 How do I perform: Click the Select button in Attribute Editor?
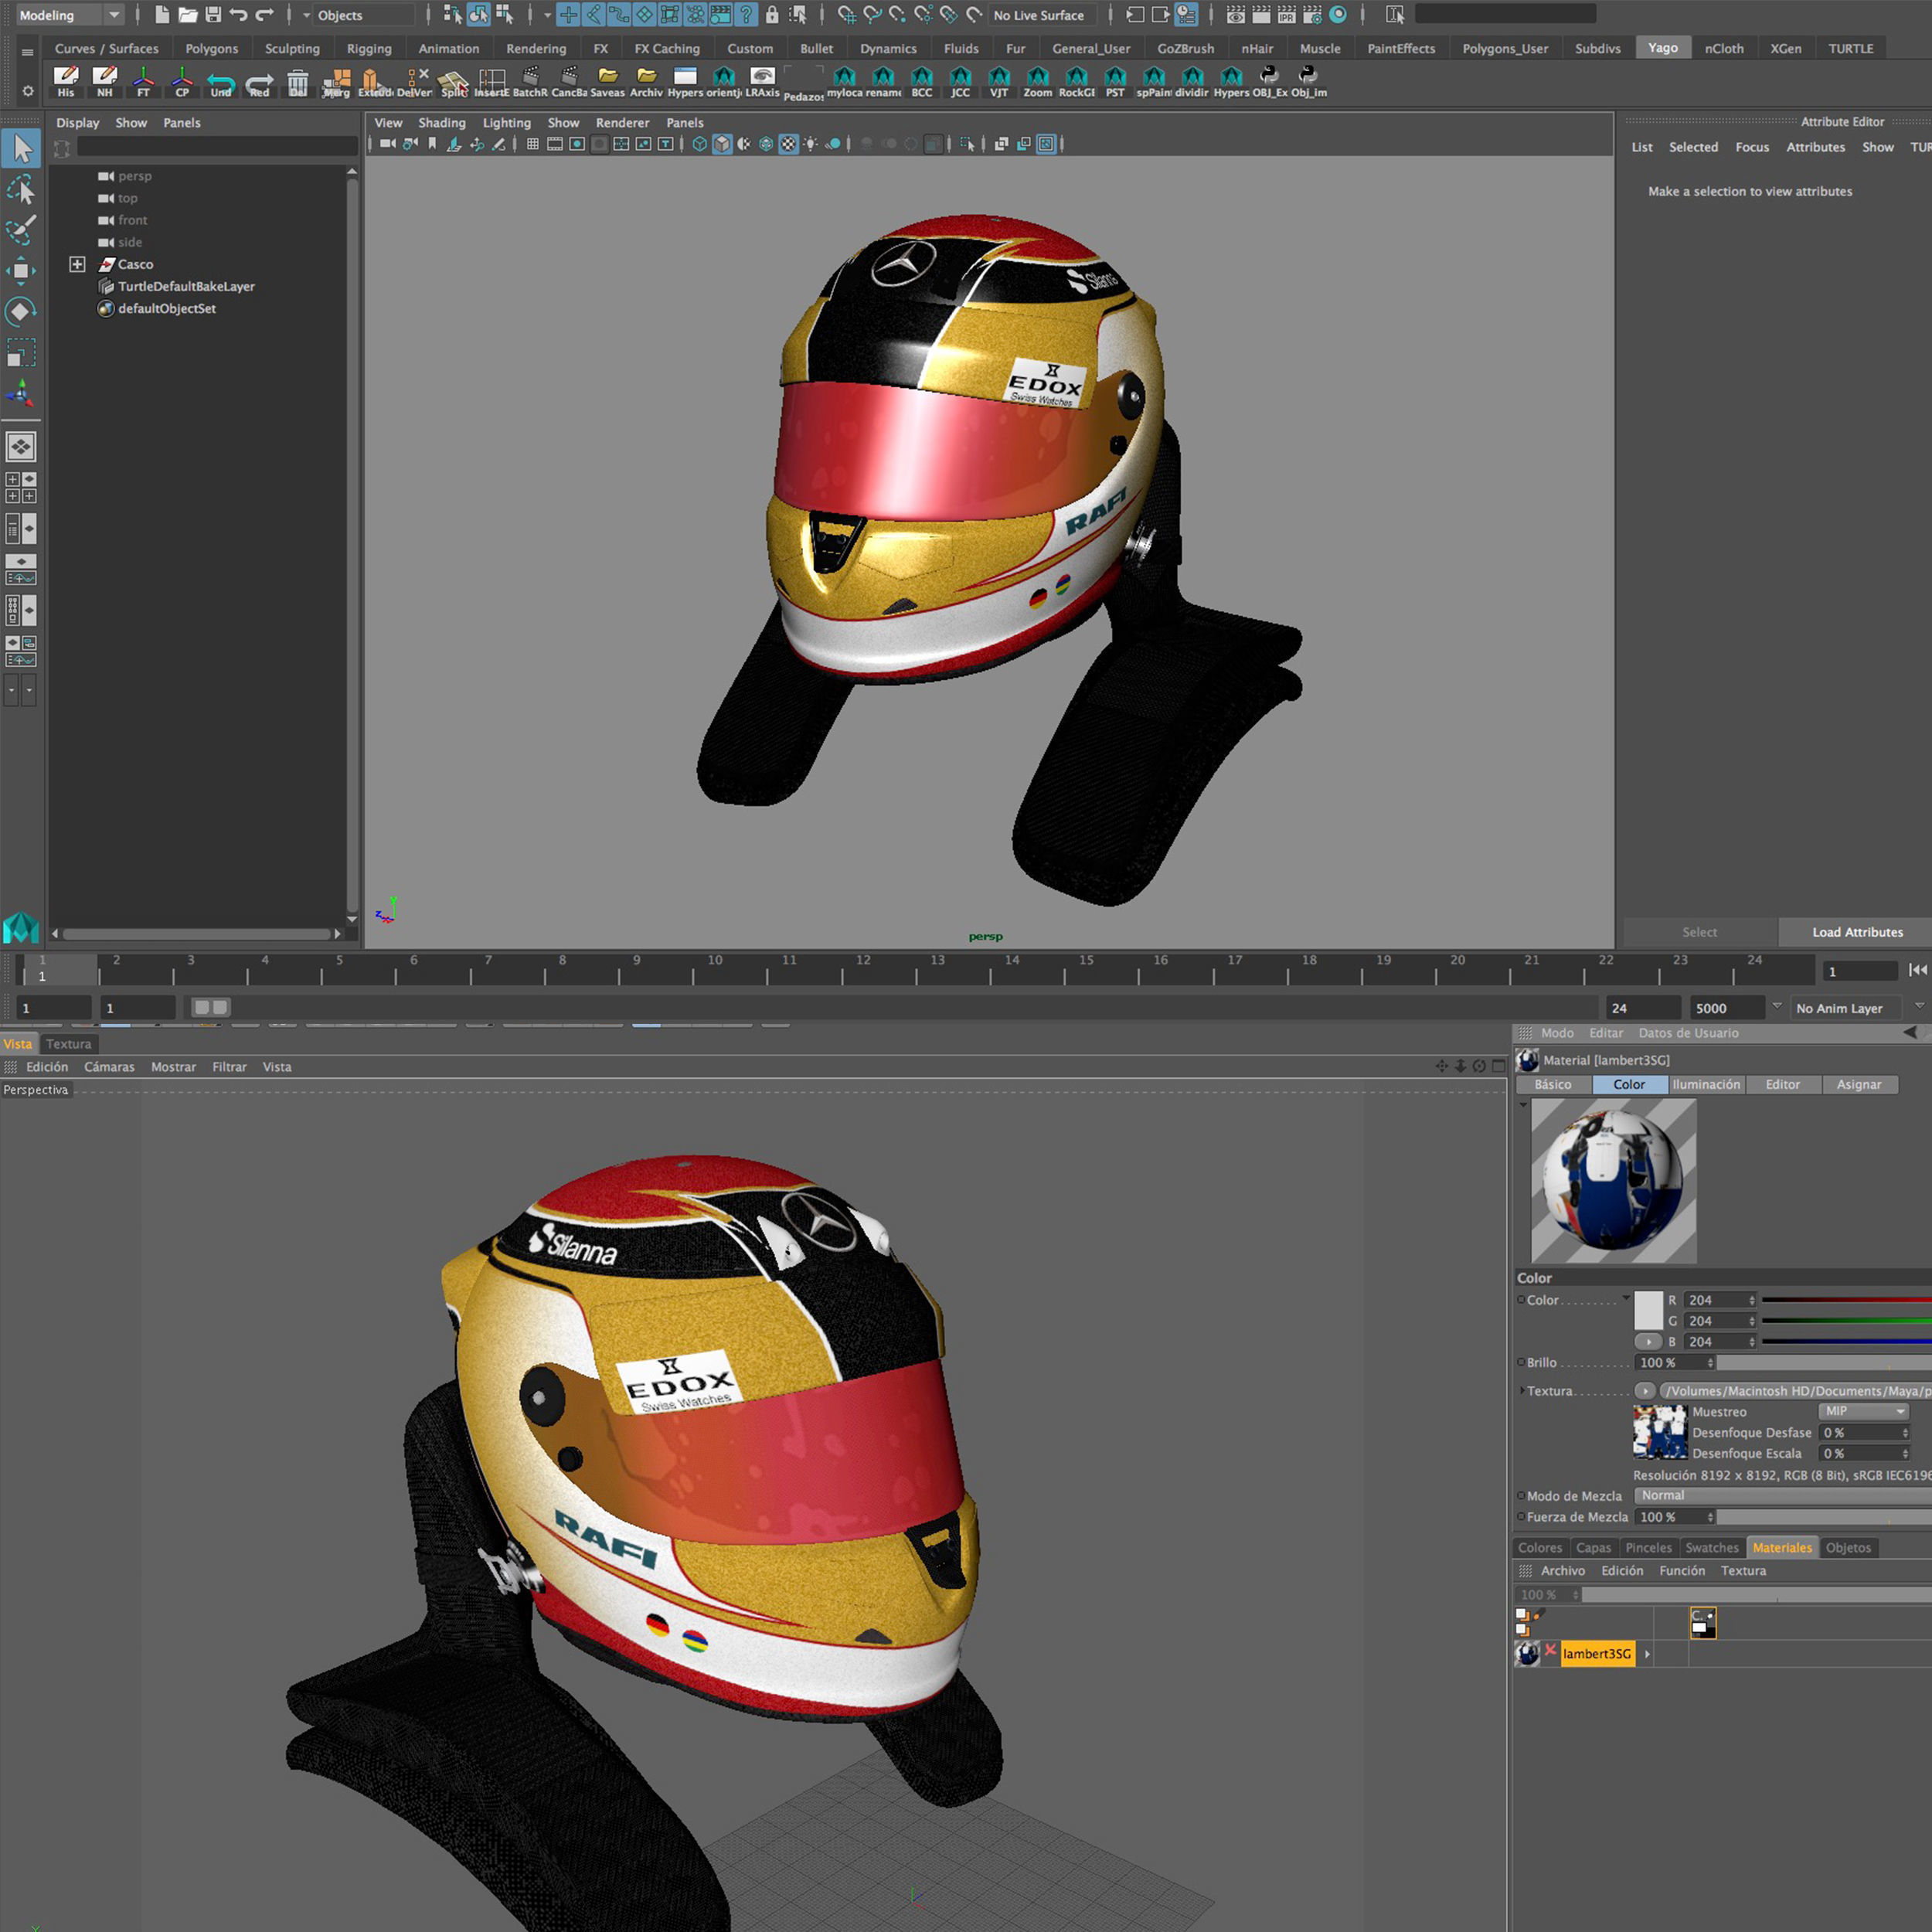[x=1699, y=932]
